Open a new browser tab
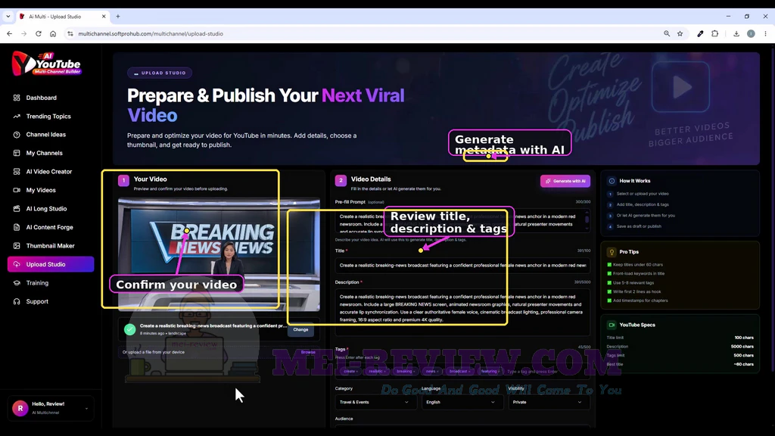This screenshot has width=775, height=436. click(118, 17)
